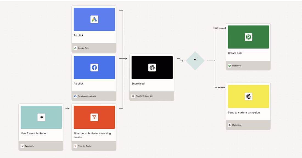Click the small Mailchimp footer icon

point(230,125)
